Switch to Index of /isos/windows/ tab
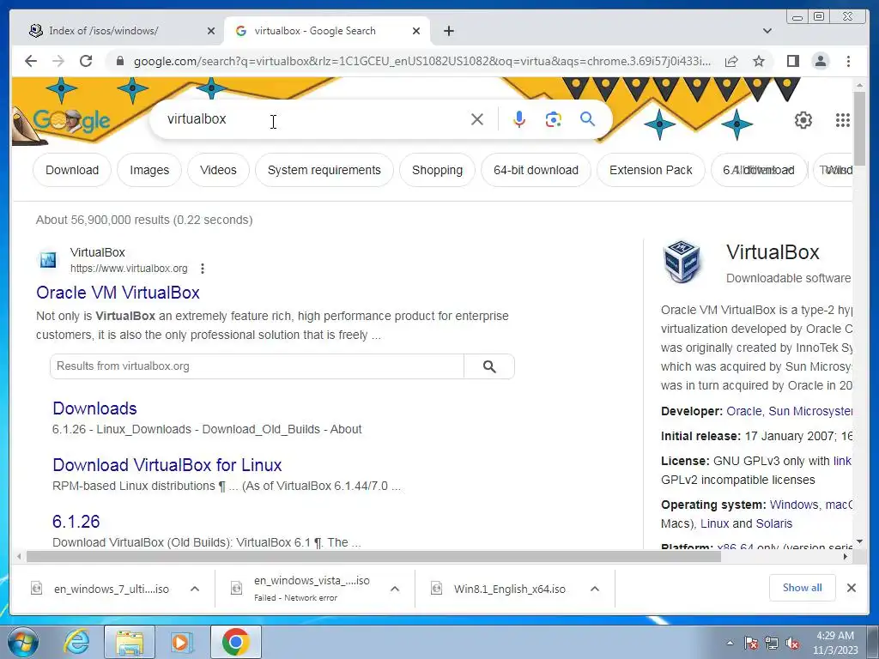Viewport: 879px width, 659px height. [104, 31]
